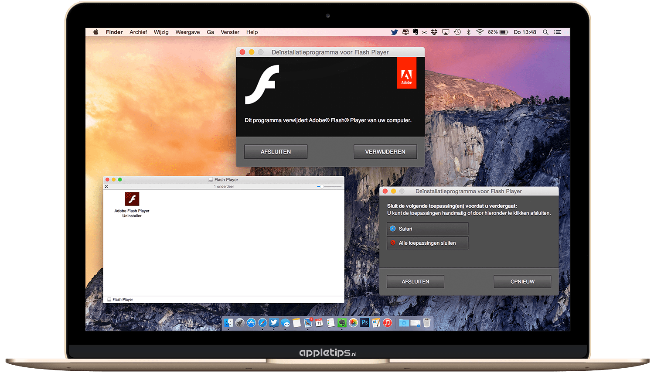The image size is (654, 373).
Task: Open Safari compass in the Dock
Action: [x=262, y=323]
